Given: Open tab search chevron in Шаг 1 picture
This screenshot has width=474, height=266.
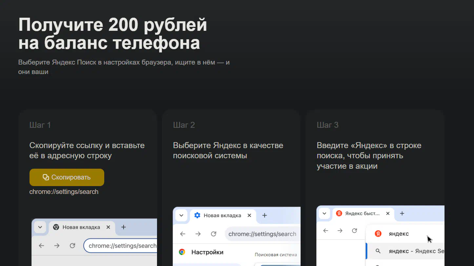Looking at the screenshot, I should pyautogui.click(x=40, y=227).
